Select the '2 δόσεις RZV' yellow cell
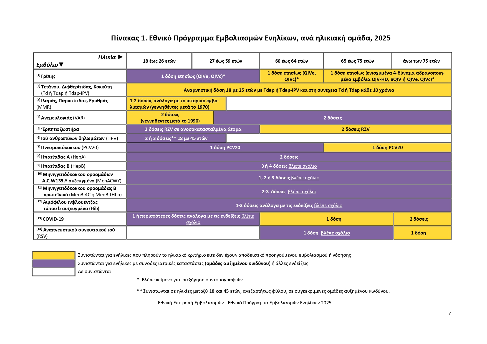This screenshot has height=344, width=487. [355, 129]
